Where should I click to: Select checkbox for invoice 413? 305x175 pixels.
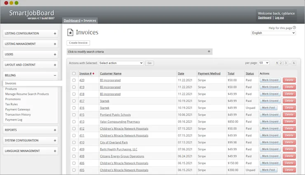point(74,122)
